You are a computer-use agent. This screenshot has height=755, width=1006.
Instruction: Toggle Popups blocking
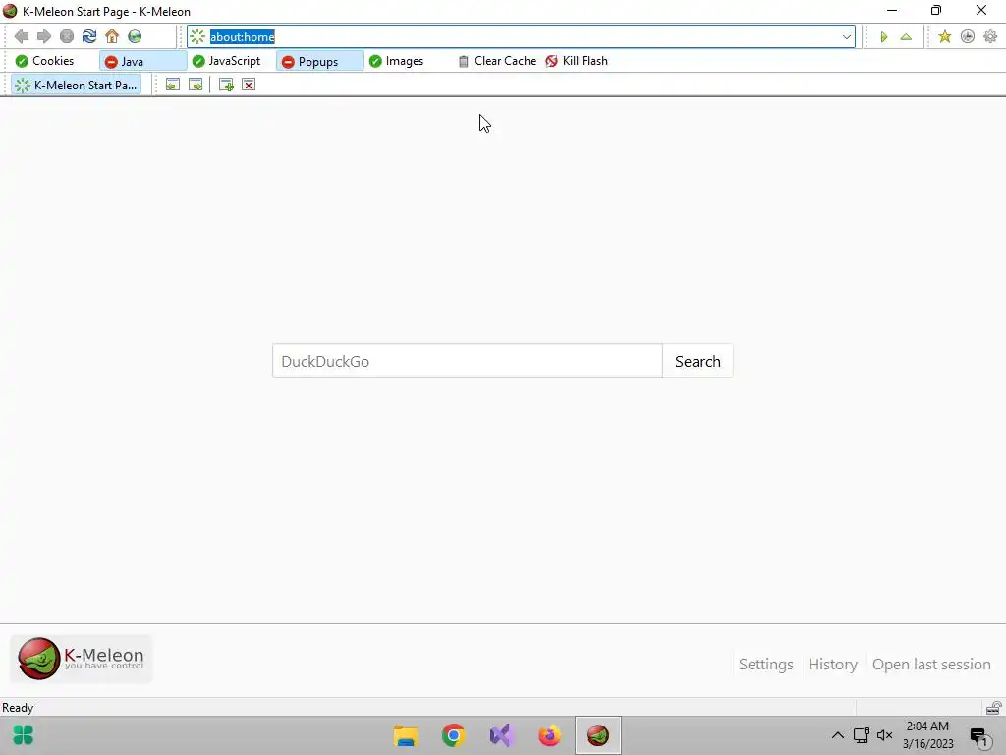click(319, 61)
